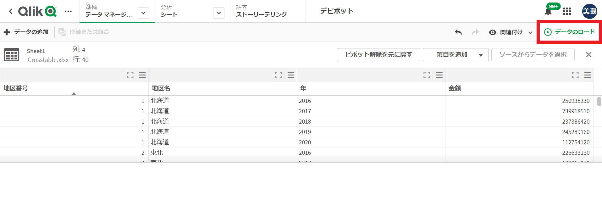The image size is (602, 206).
Task: Expand the 年 column view icon
Action: tap(427, 75)
